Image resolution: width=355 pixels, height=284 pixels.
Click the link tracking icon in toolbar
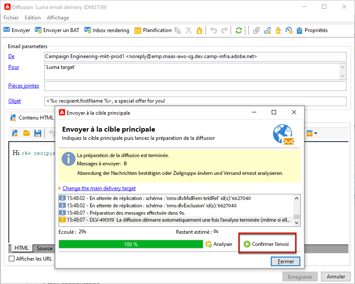coord(267,30)
